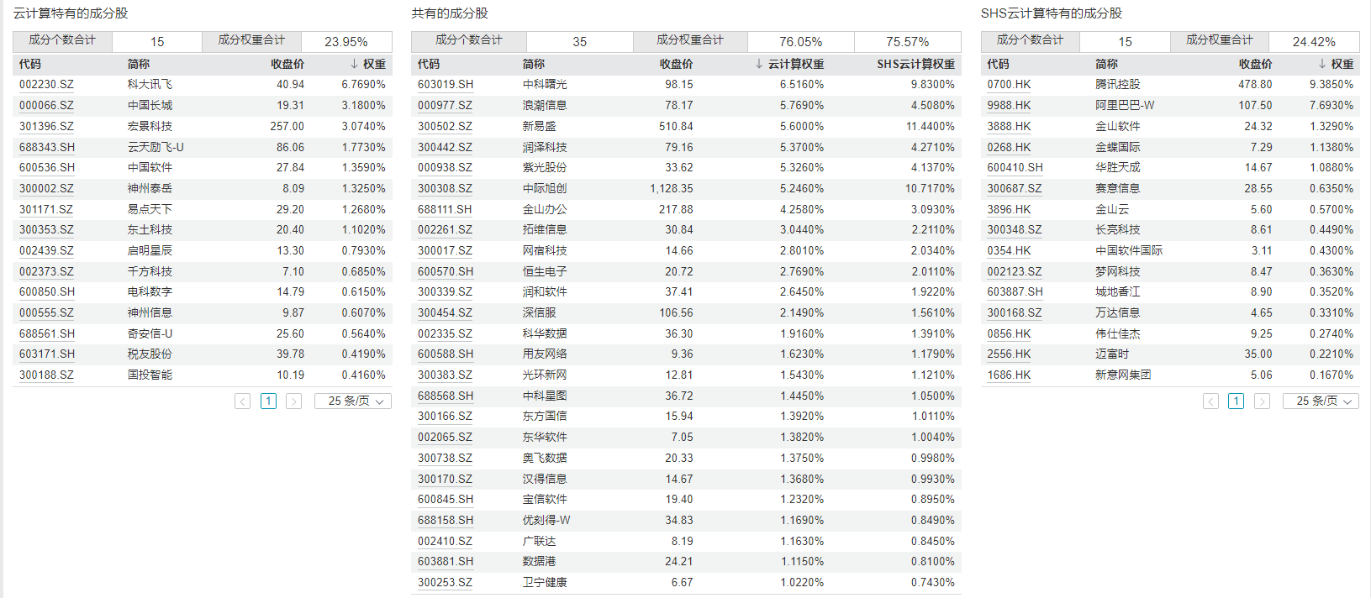Screen dimensions: 1371x598
Task: Go to next page in SHS table
Action: (1262, 401)
